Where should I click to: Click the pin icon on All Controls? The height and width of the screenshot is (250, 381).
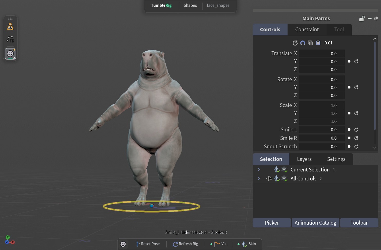click(269, 178)
